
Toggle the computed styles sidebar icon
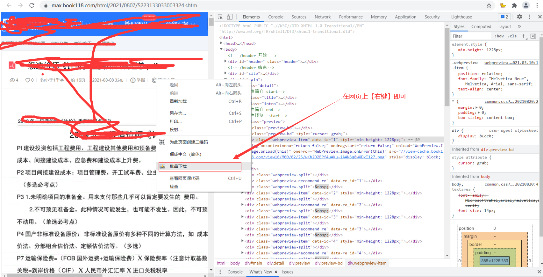point(533,36)
